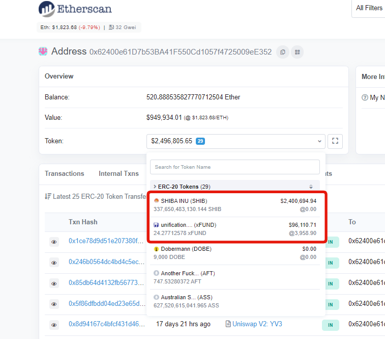Open transaction 0x246b0564dc4bd4c5ec link
This screenshot has height=339, width=385.
tap(107, 262)
